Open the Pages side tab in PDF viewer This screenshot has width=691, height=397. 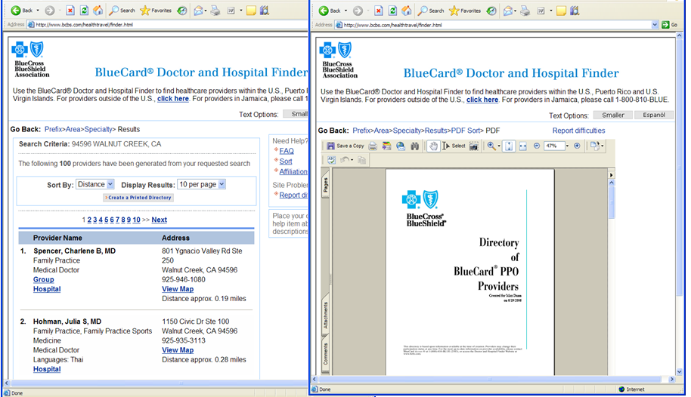[x=326, y=185]
